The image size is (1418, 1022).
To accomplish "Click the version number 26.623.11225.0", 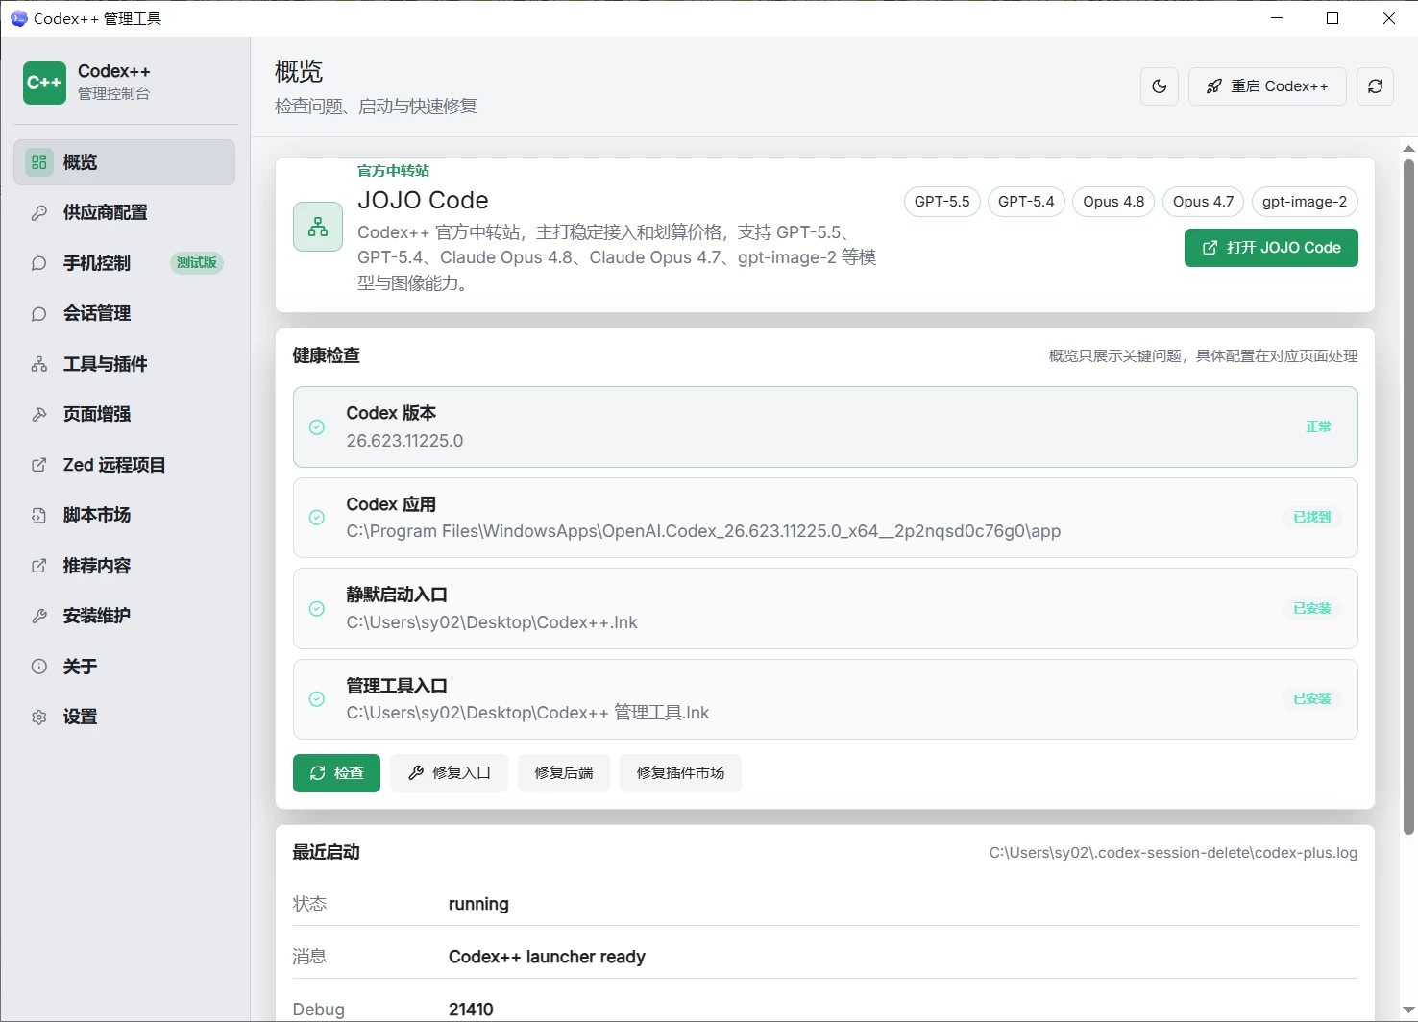I will click(x=405, y=441).
